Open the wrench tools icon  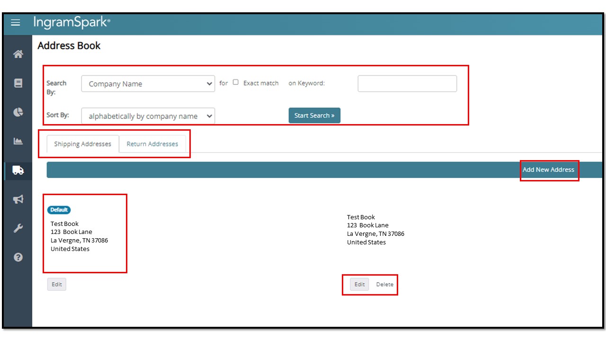coord(18,228)
